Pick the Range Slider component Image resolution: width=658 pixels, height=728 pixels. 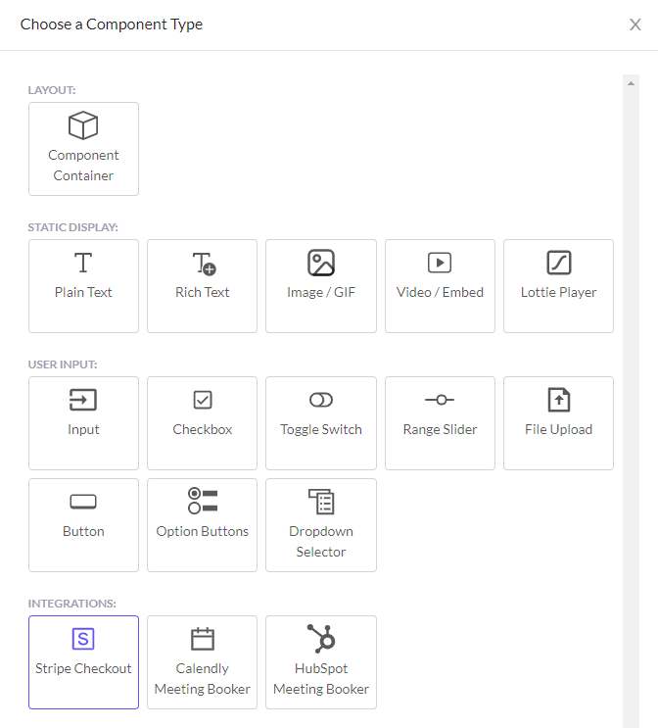click(440, 423)
